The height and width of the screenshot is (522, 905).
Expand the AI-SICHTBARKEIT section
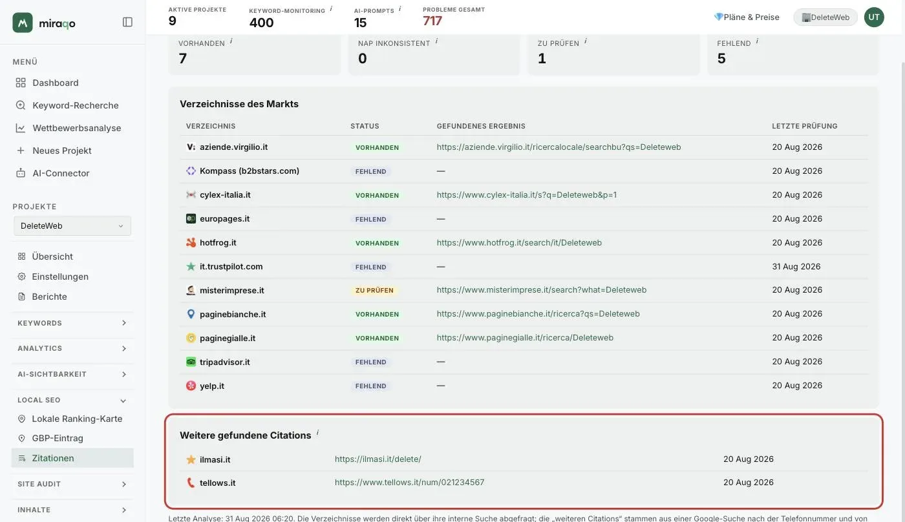point(72,374)
